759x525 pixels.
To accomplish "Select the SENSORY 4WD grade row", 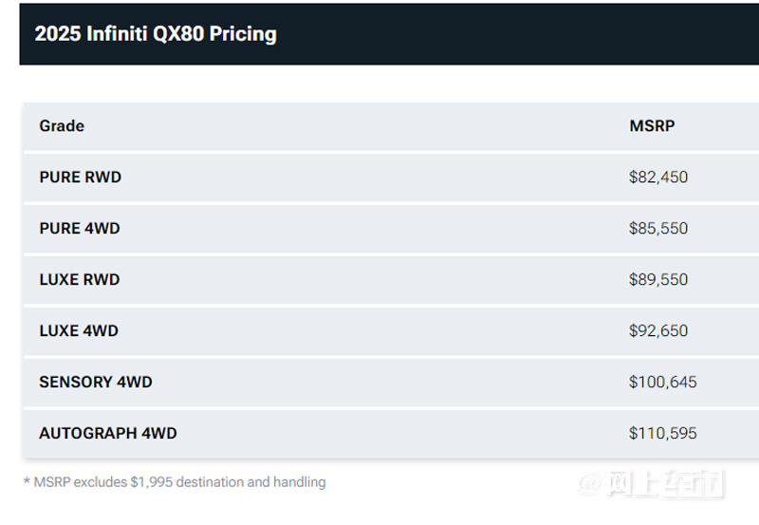I will (x=391, y=383).
